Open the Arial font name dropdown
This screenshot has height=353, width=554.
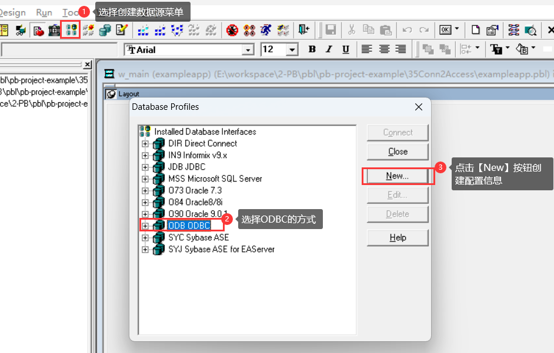pos(248,50)
